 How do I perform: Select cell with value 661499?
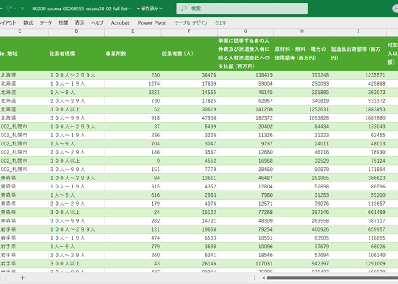(358, 212)
